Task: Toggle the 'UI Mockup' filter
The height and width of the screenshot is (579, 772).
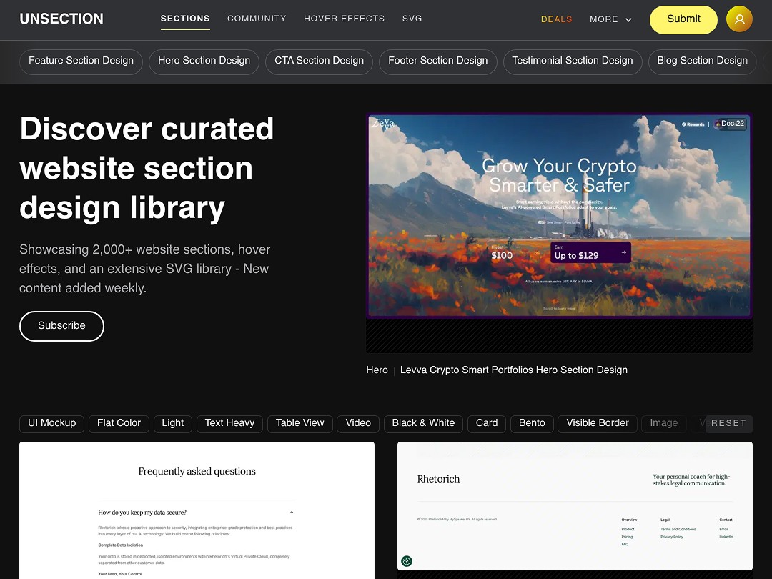Action: point(51,423)
